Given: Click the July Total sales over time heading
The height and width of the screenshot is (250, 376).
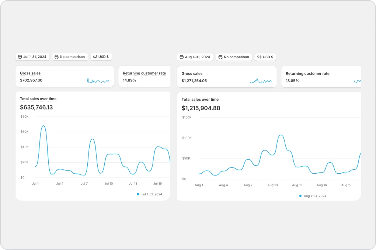Looking at the screenshot, I should [x=38, y=99].
